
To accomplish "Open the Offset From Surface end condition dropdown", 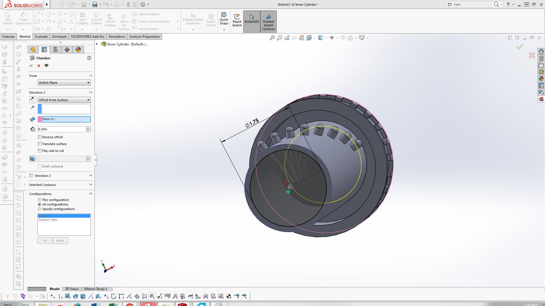I will [x=64, y=100].
